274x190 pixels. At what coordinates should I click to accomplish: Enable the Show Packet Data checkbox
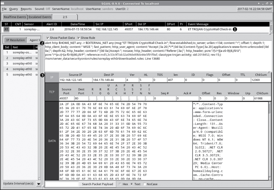(x=47, y=38)
